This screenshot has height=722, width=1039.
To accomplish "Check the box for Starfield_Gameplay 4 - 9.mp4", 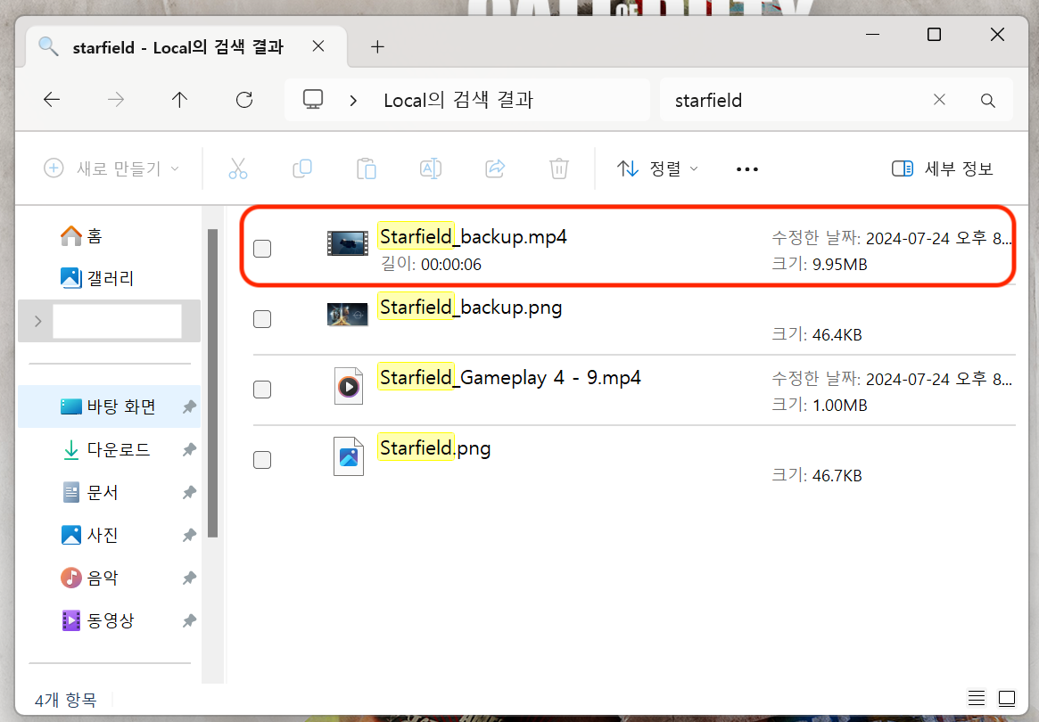I will (x=262, y=390).
